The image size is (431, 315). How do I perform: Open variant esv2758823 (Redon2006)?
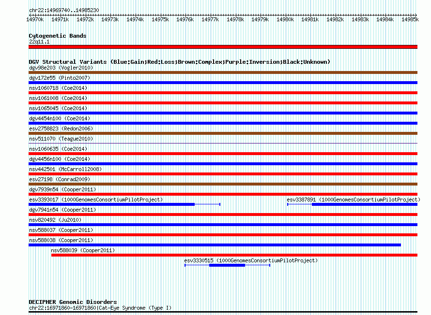(61, 129)
